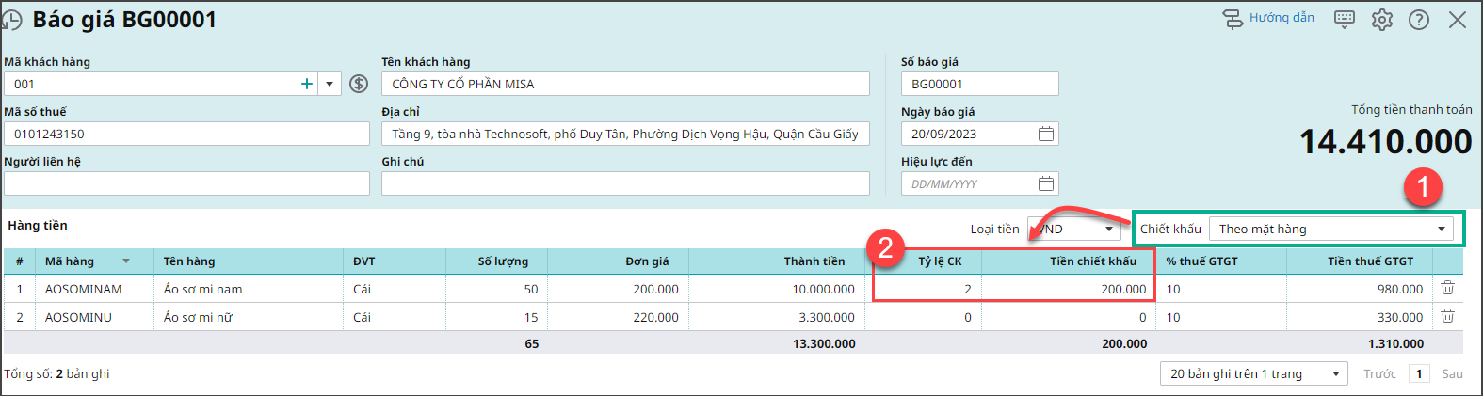Focus the Người liên hệ field
The width and height of the screenshot is (1483, 396).
tap(186, 183)
